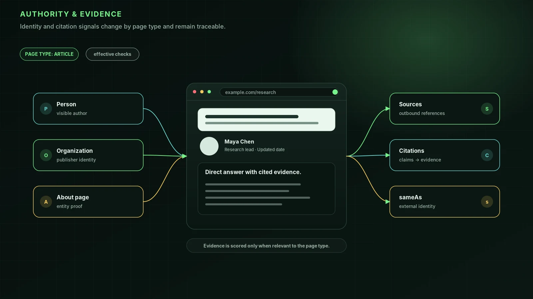Click 'Research lead · Updated date' text
The width and height of the screenshot is (533, 299).
click(255, 149)
